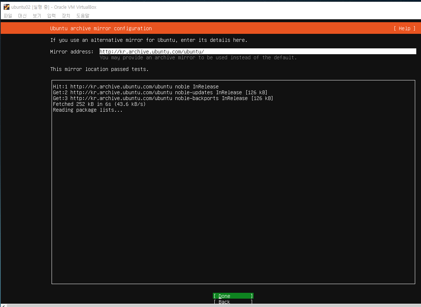Image resolution: width=421 pixels, height=307 pixels.
Task: Open the 도움말 menu
Action: (x=83, y=16)
